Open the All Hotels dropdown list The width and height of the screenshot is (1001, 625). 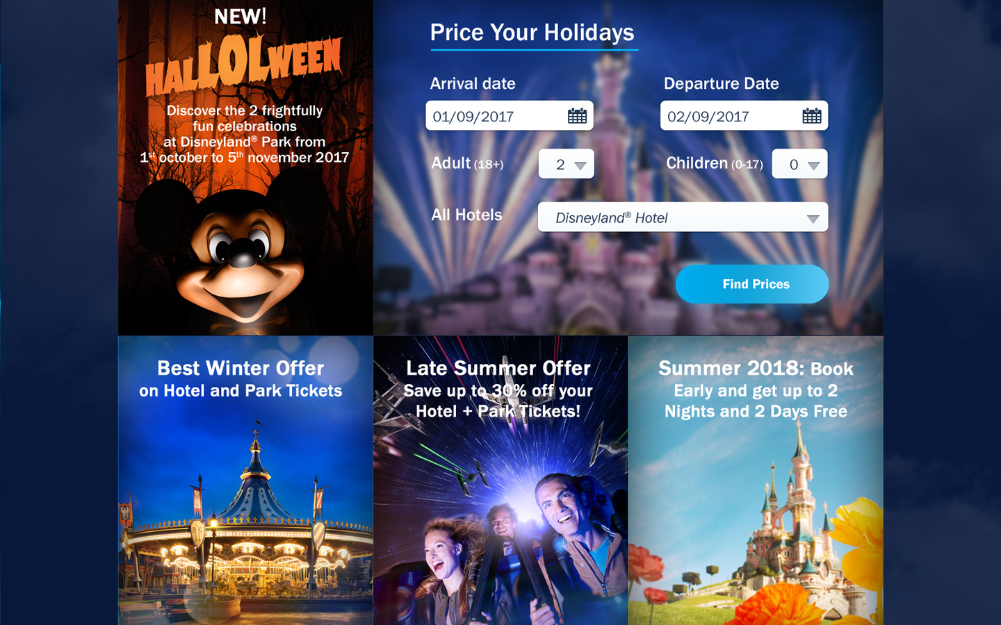[x=683, y=217]
